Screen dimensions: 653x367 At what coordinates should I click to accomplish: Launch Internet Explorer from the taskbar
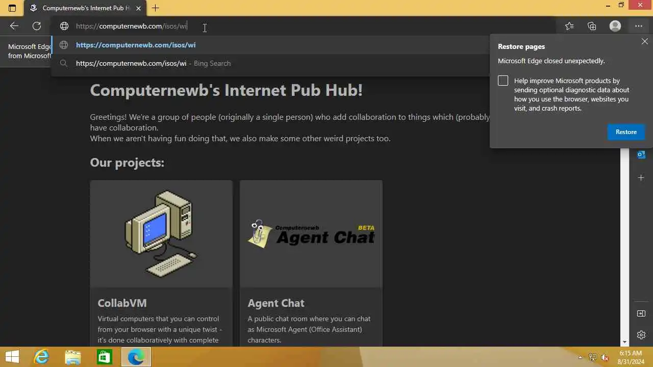click(41, 357)
